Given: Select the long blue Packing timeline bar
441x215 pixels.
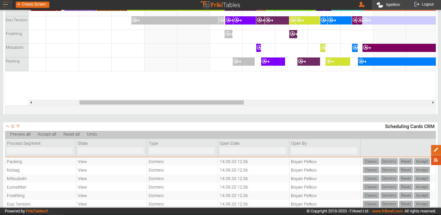Looking at the screenshot, I should [397, 61].
